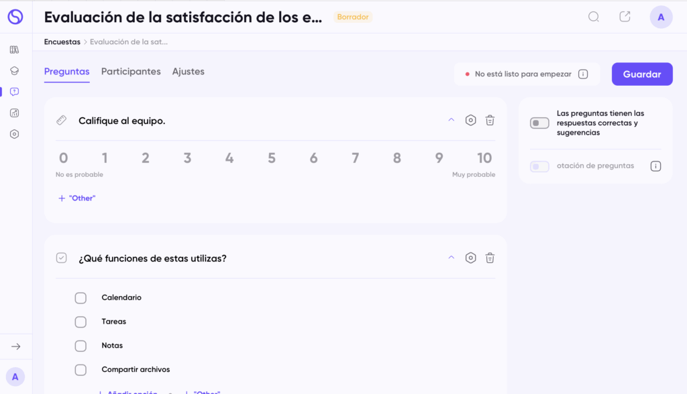Switch to the Ajustes tab
Screen dimensions: 687x394
coord(188,72)
